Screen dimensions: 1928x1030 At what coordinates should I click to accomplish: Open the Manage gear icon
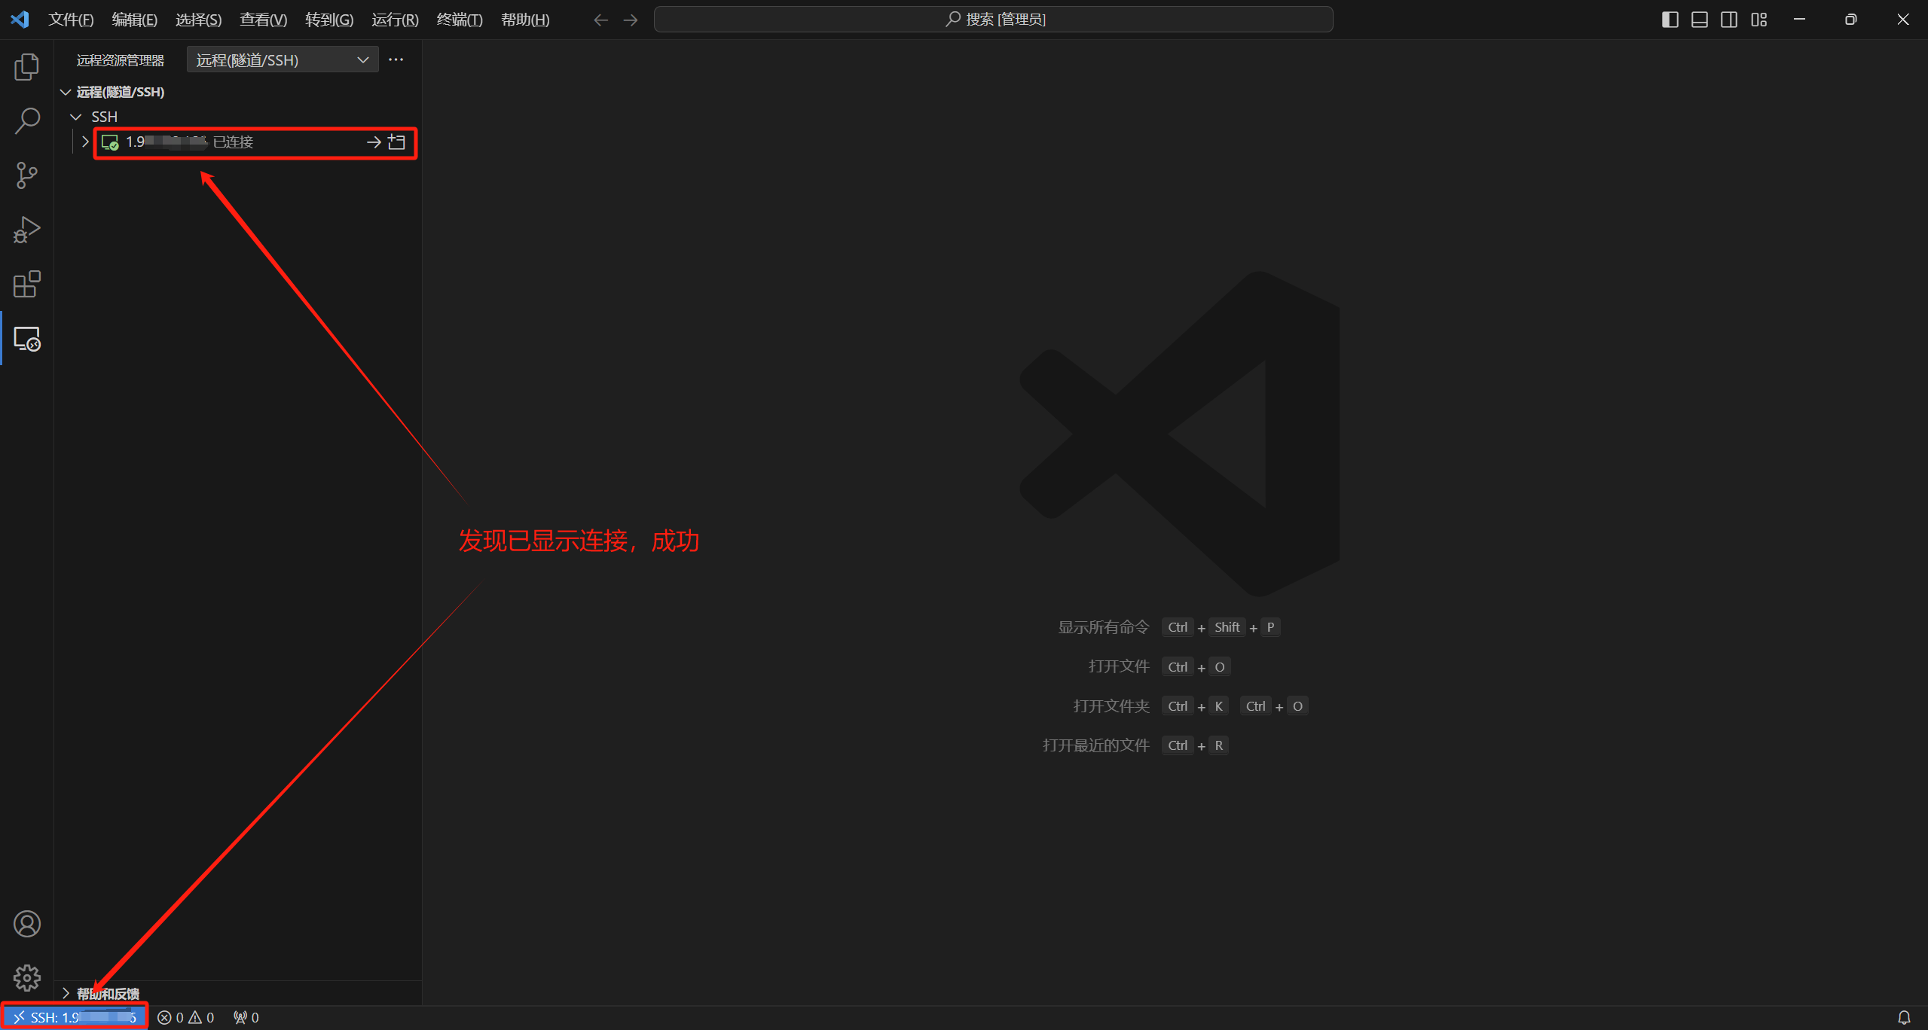[x=27, y=978]
